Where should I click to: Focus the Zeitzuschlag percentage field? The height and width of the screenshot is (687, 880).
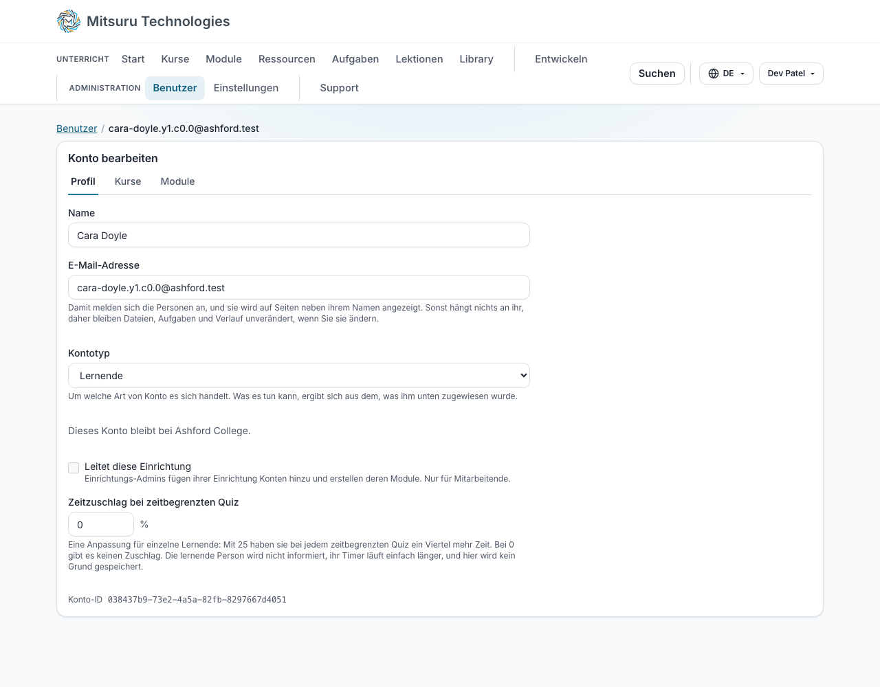(x=101, y=524)
